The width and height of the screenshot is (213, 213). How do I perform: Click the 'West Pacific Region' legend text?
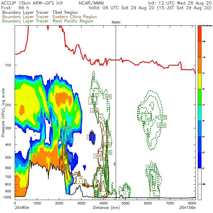[73, 21]
